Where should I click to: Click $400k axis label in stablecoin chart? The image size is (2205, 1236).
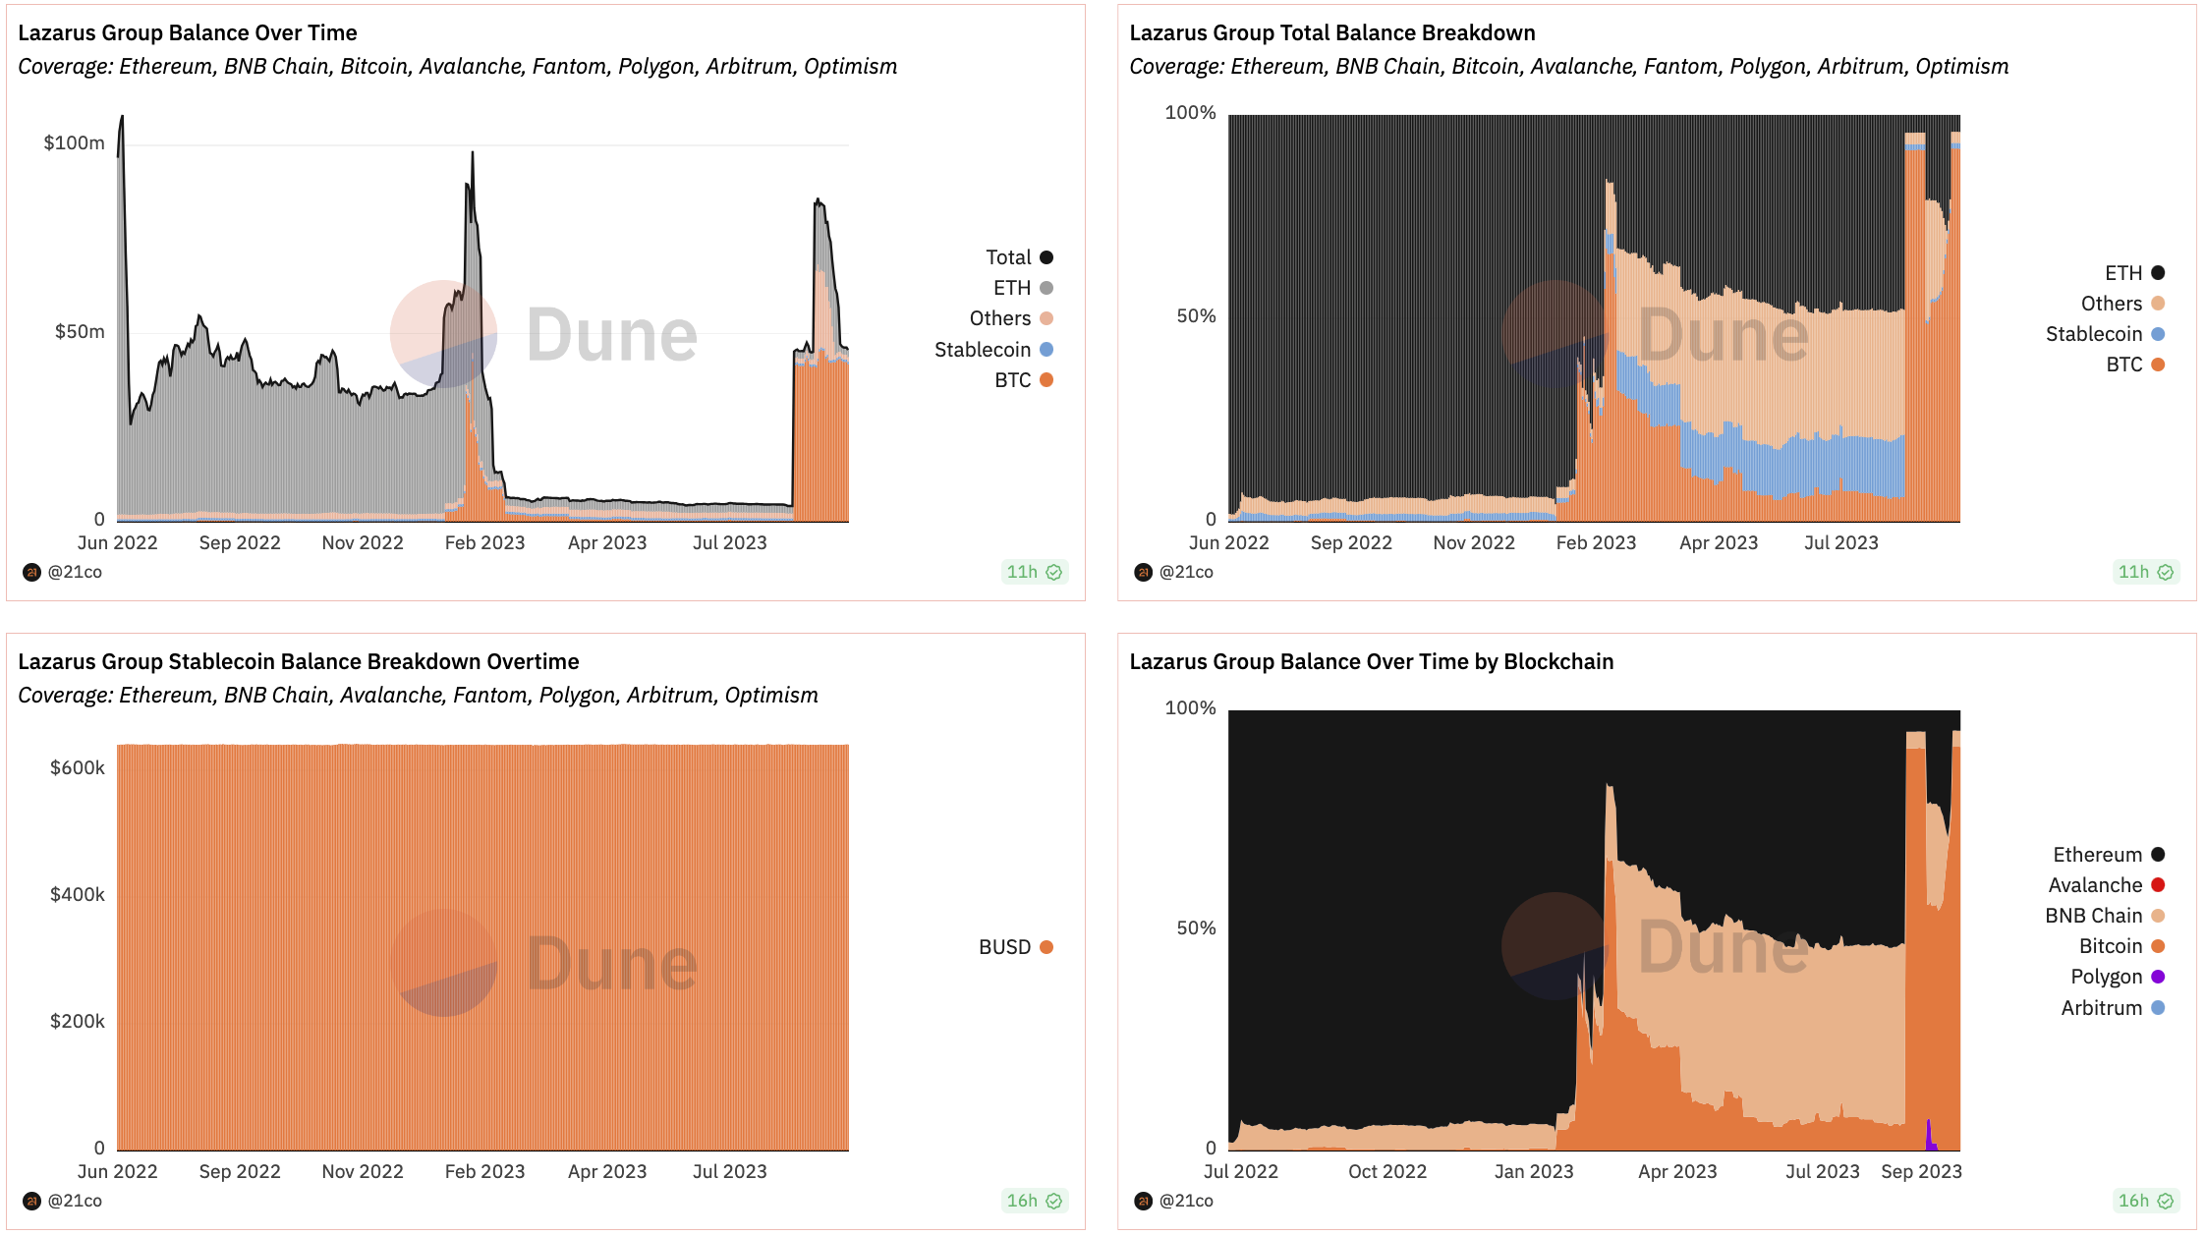(78, 894)
